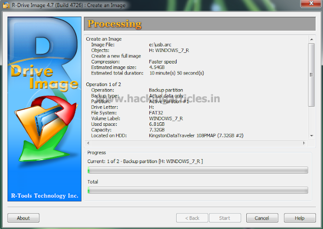Select the estimated size value 4.54GB
Image resolution: width=323 pixels, height=229 pixels.
(157, 67)
